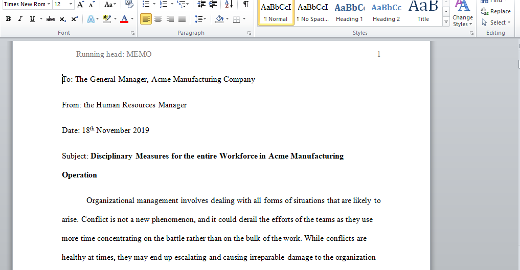Open the Select menu in Editing

tap(496, 22)
